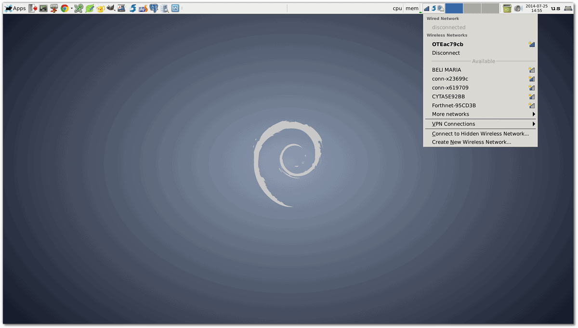Open the Geany editor taskbar icon
The height and width of the screenshot is (328, 578).
(x=89, y=8)
